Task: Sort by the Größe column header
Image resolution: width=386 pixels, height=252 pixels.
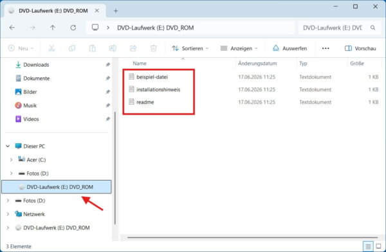Action: click(357, 63)
